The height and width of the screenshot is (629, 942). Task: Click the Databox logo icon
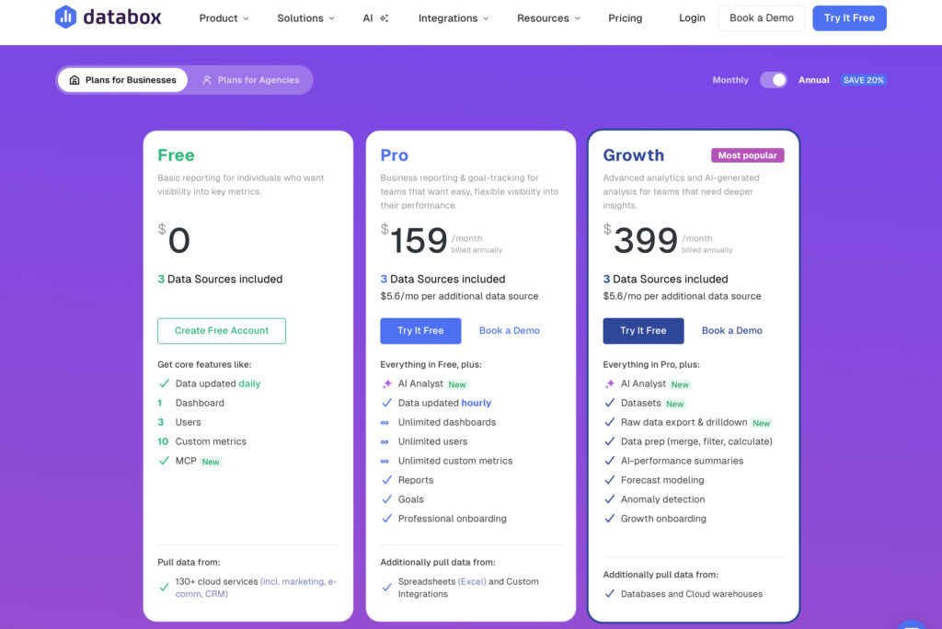[x=63, y=17]
